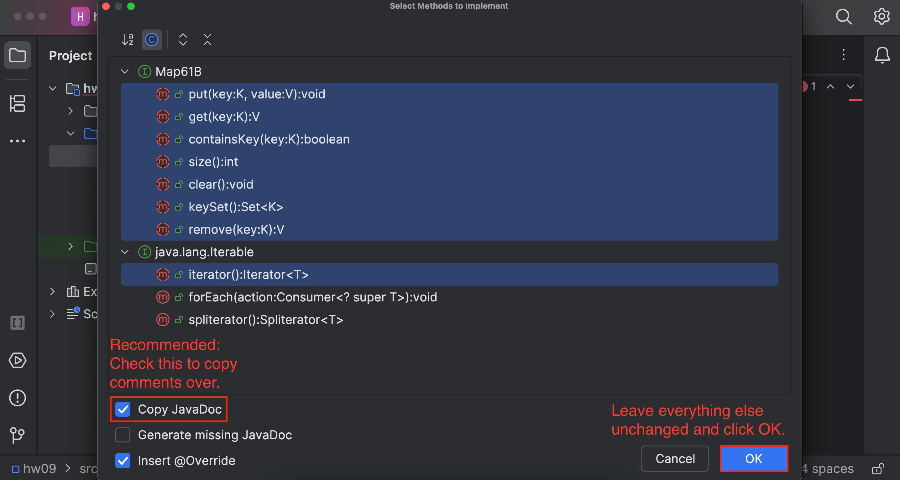900x480 pixels.
Task: Click OK to confirm method selection
Action: tap(754, 459)
